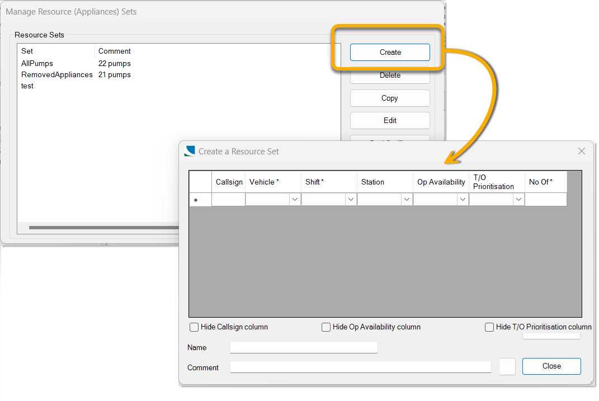Image resolution: width=599 pixels, height=401 pixels.
Task: Close the Create a Resource Set dialog with X
Action: click(x=582, y=151)
